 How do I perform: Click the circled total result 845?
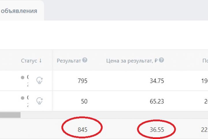pos(82,130)
